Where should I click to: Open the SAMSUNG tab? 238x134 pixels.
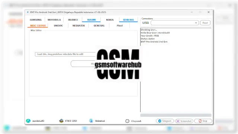coord(36,20)
